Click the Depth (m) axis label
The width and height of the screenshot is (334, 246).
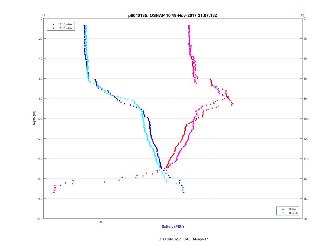[35, 119]
